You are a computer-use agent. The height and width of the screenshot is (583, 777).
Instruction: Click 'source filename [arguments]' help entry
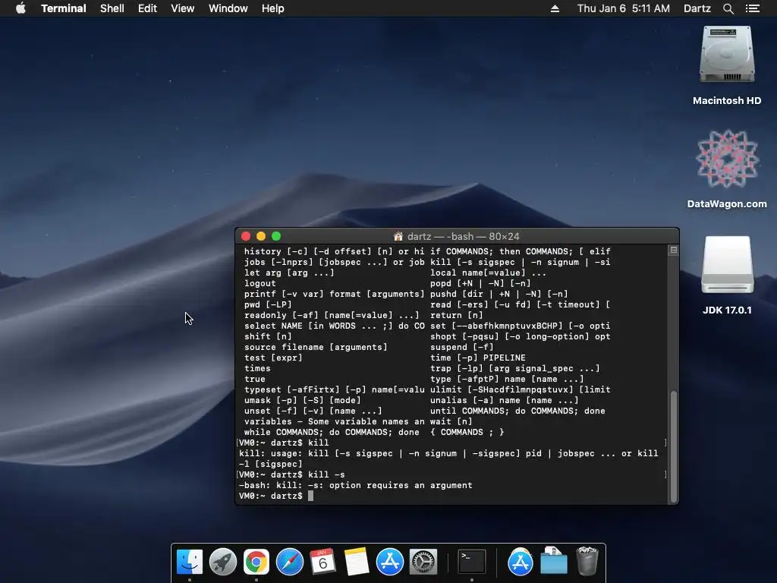pos(316,347)
